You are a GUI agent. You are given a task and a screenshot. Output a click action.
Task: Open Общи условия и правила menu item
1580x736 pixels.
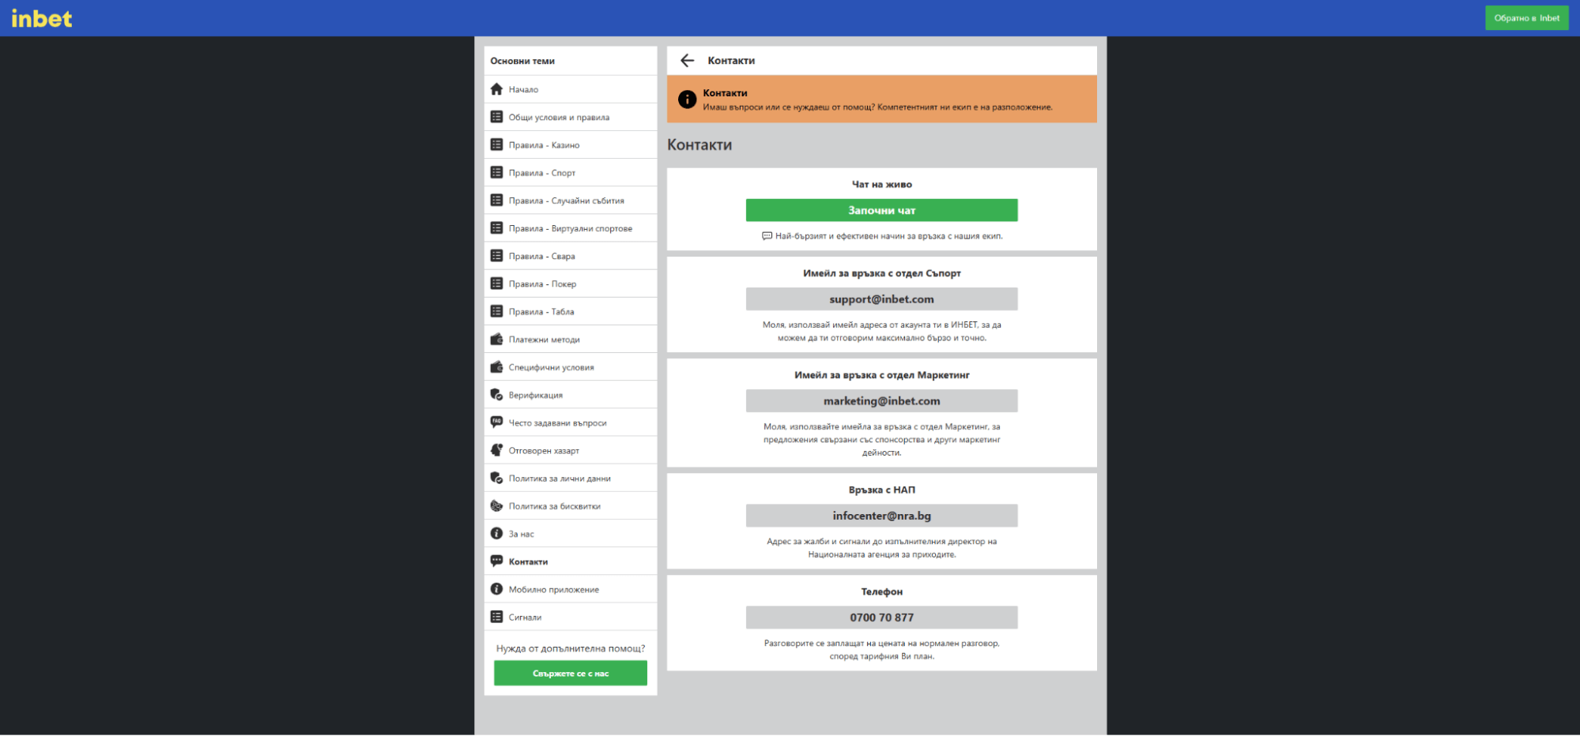click(571, 117)
